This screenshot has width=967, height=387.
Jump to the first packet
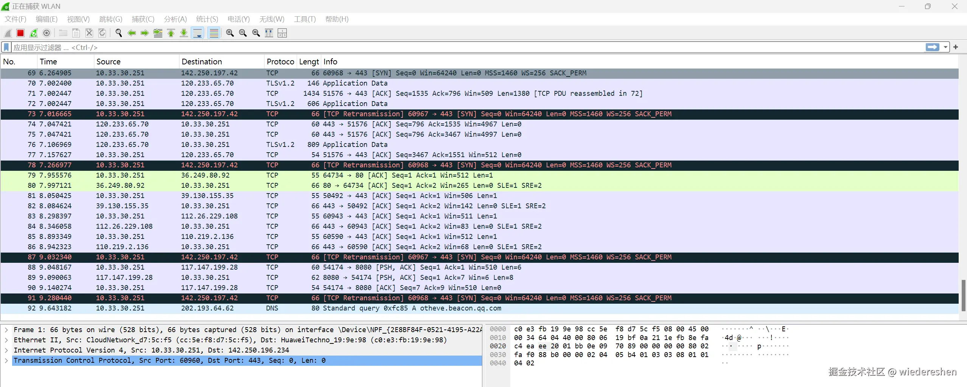(x=171, y=33)
